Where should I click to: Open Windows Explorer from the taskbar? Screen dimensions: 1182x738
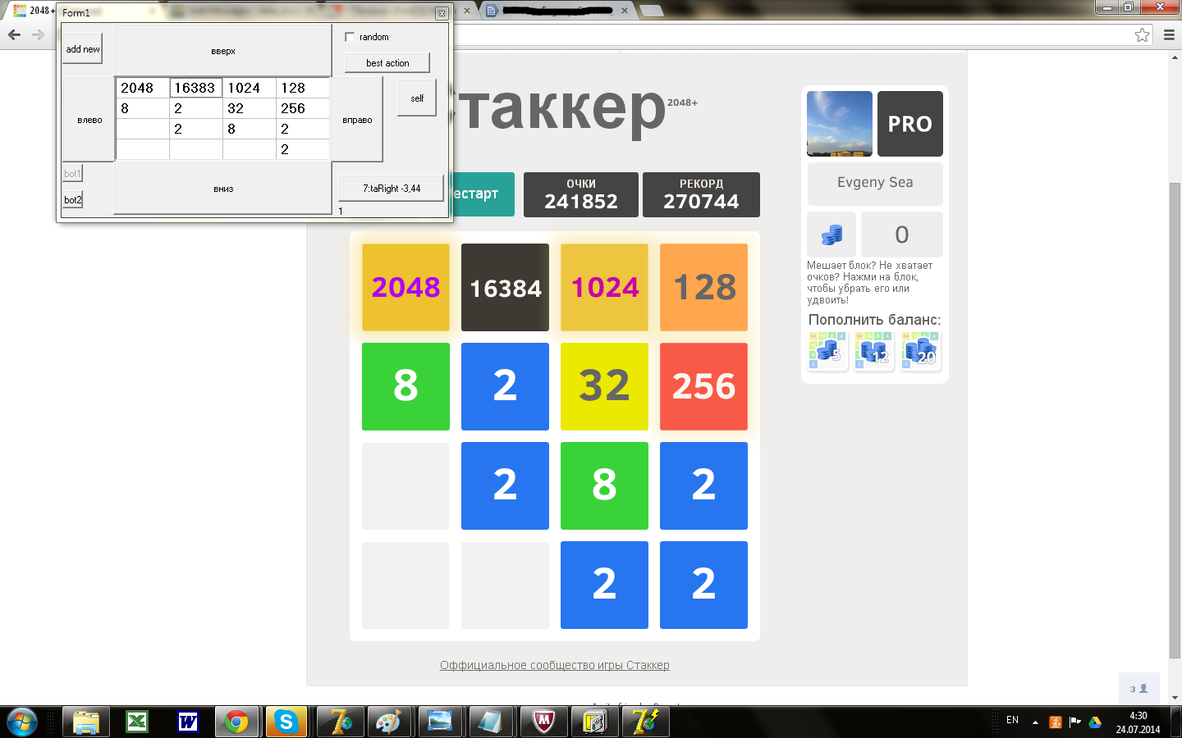85,722
